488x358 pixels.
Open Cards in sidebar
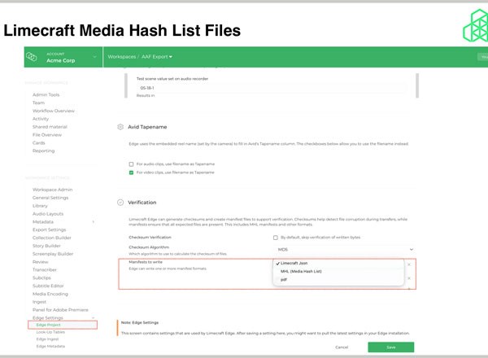pyautogui.click(x=38, y=143)
